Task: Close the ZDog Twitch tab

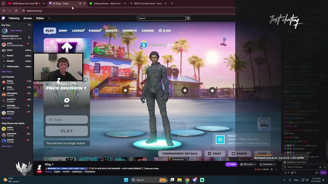Action: (x=84, y=4)
